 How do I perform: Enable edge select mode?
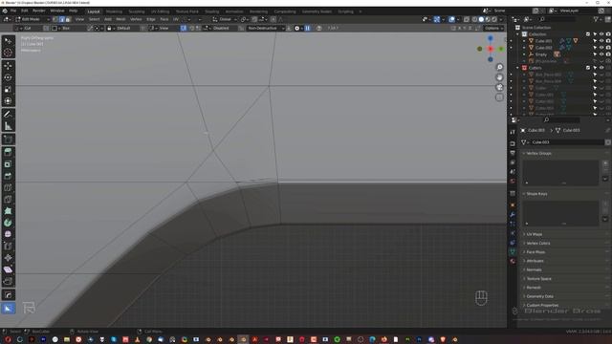coord(61,19)
